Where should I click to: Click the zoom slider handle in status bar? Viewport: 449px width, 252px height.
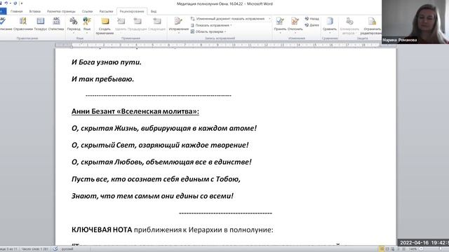point(441,249)
